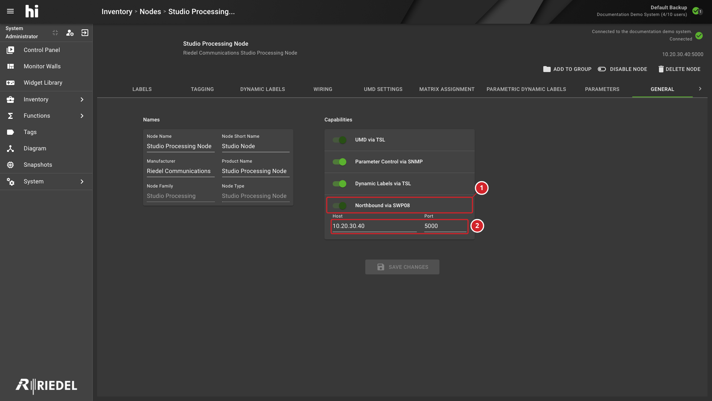Open the Wiring tab
The height and width of the screenshot is (401, 712).
coord(323,89)
